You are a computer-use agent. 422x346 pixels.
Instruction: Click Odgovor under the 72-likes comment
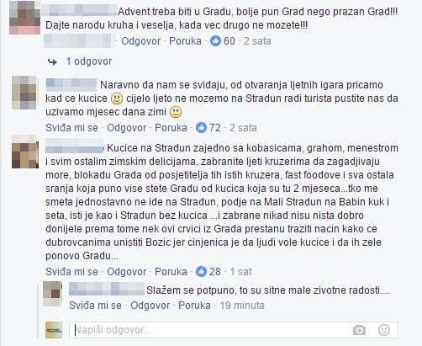coord(126,128)
